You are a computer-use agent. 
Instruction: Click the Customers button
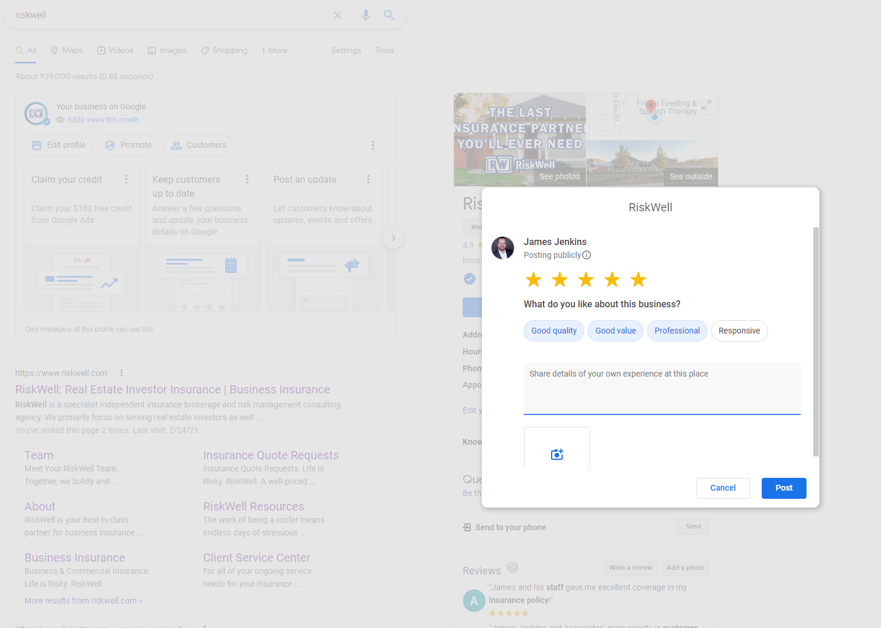pos(198,146)
